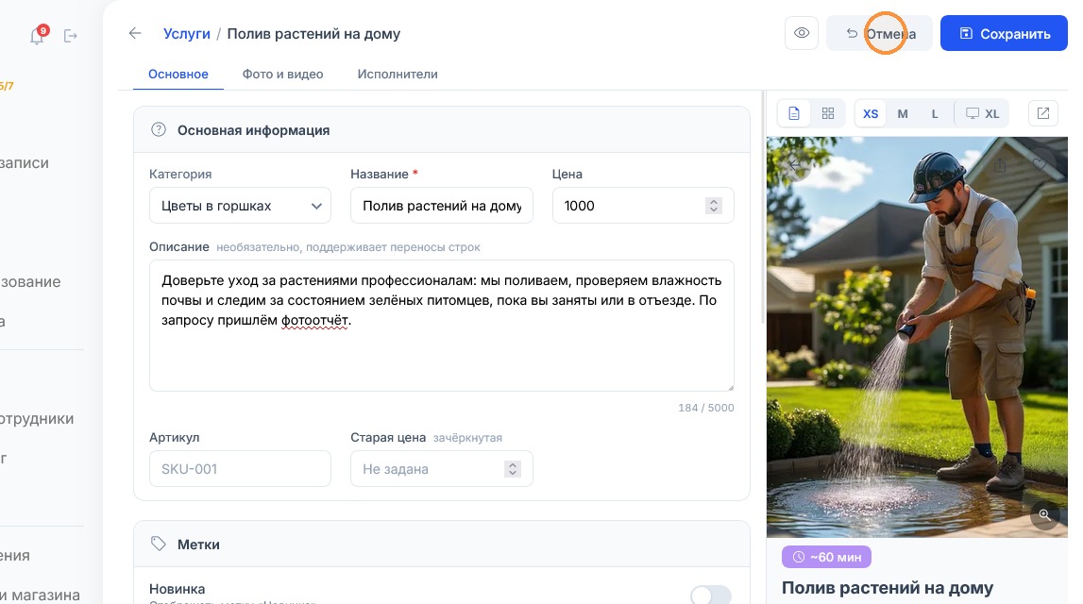Click the Цена input field
Viewport: 1083px width, 604px height.
pos(643,206)
